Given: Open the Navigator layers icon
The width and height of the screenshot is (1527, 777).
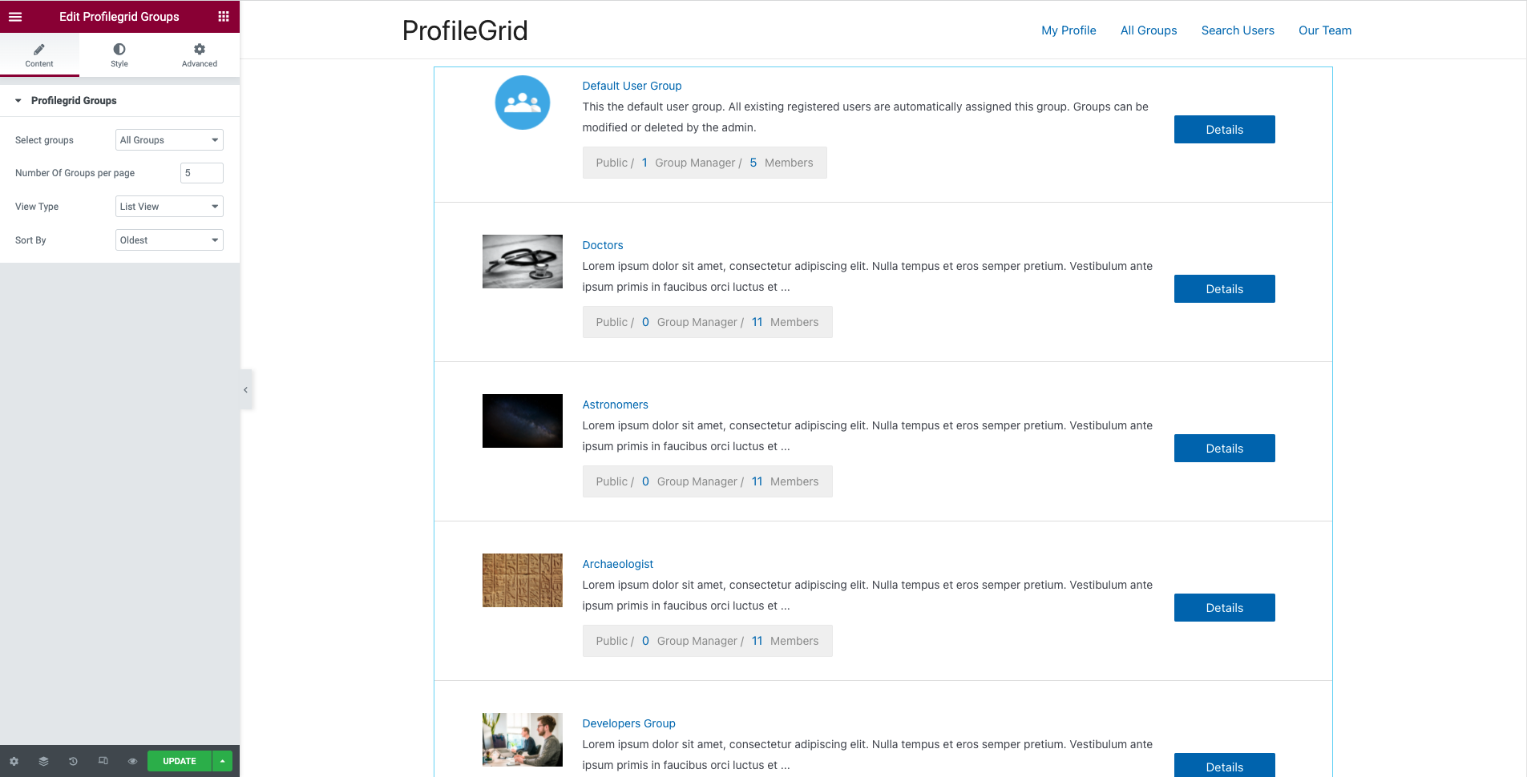Looking at the screenshot, I should pos(43,761).
